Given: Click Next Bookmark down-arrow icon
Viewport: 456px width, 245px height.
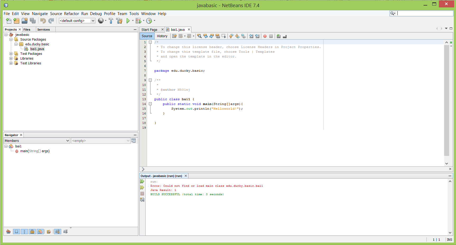Looking at the screenshot, I should point(237,36).
